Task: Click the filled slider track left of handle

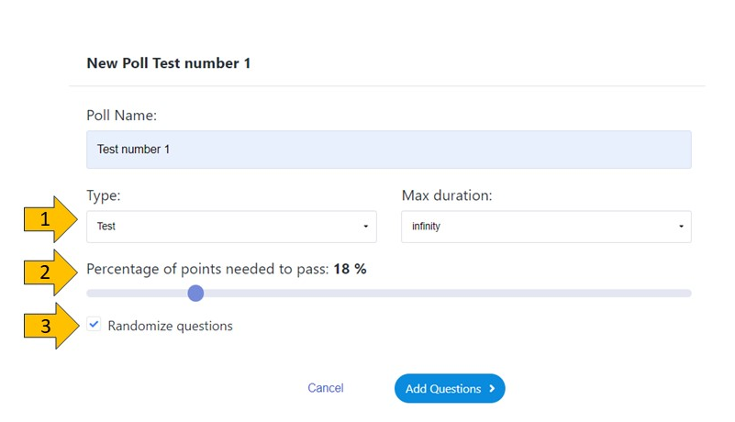Action: pos(138,294)
